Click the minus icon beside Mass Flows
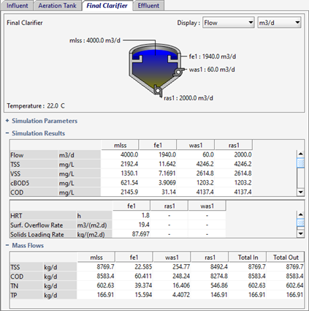 click(x=7, y=245)
